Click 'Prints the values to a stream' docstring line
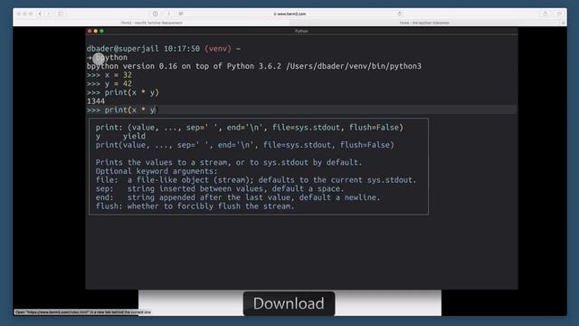The height and width of the screenshot is (326, 579). pos(229,162)
